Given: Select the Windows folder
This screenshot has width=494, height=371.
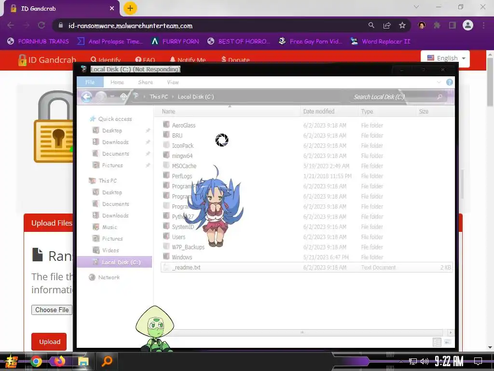Looking at the screenshot, I should point(182,257).
